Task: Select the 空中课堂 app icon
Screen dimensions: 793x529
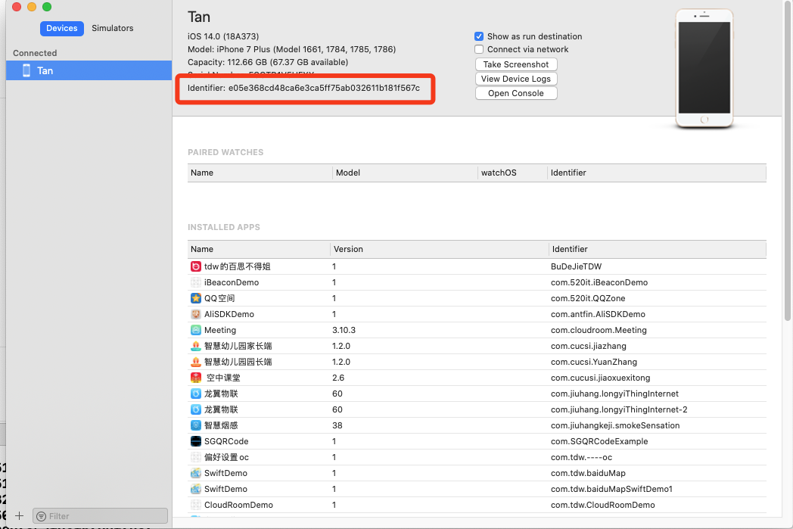Action: [192, 378]
